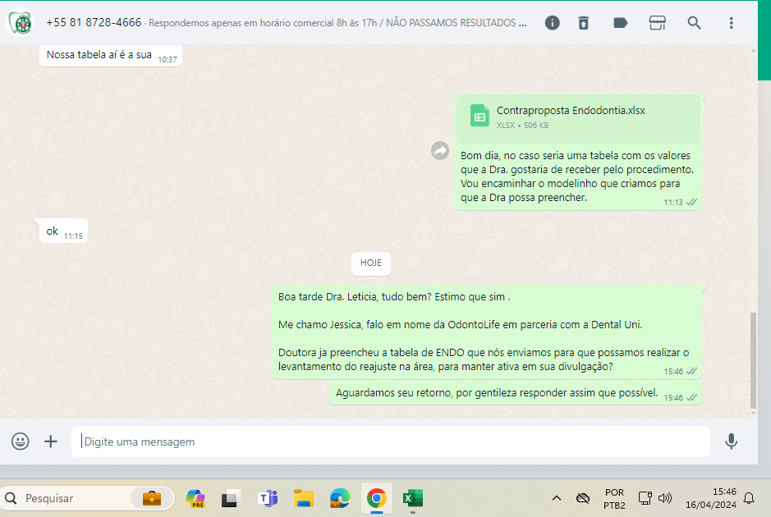Click the Windows taskbar Pesquisar search box
Image resolution: width=771 pixels, height=517 pixels.
(x=88, y=498)
